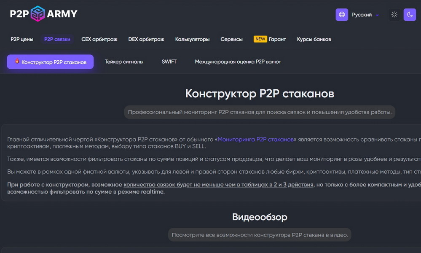This screenshot has height=253, width=421.
Task: Open the Сервисы menu
Action: (231, 39)
